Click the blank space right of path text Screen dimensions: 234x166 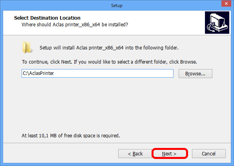tap(113, 73)
